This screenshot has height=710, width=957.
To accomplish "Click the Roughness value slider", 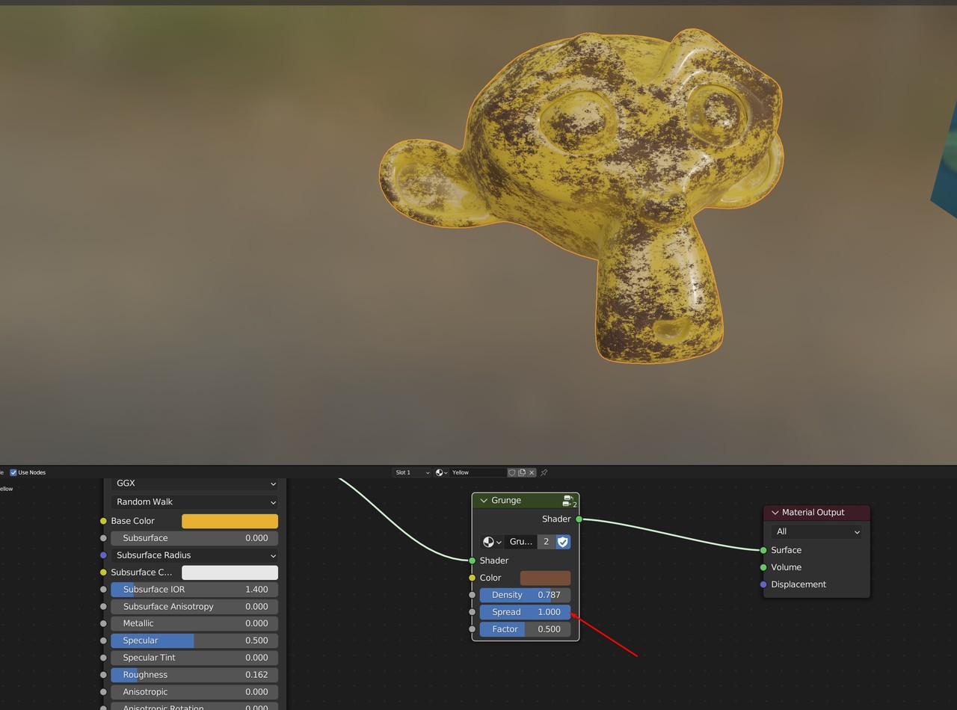I will point(194,674).
